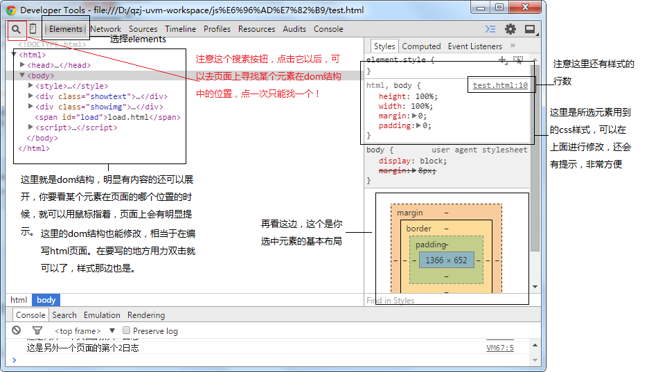This screenshot has width=649, height=372.
Task: Click the console scroll down arrow
Action: click(535, 360)
